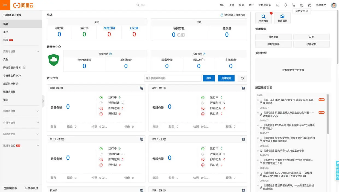
Task: Open the help question mark icon
Action: 302,5
